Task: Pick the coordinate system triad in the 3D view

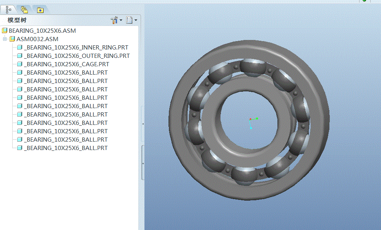Action: (253, 123)
